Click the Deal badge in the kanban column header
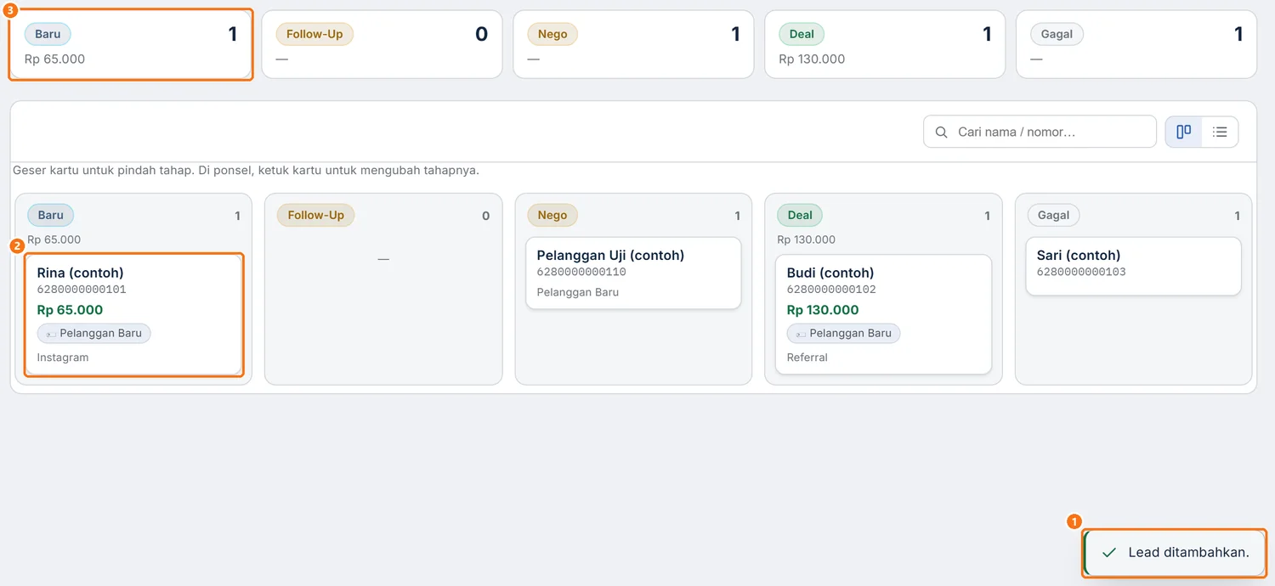The image size is (1275, 586). pyautogui.click(x=800, y=215)
